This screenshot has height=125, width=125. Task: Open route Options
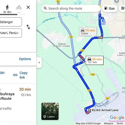coord(25,59)
